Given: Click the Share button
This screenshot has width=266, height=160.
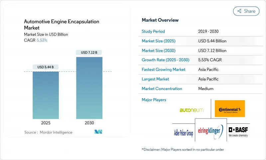Looking at the screenshot, I should (246, 11).
